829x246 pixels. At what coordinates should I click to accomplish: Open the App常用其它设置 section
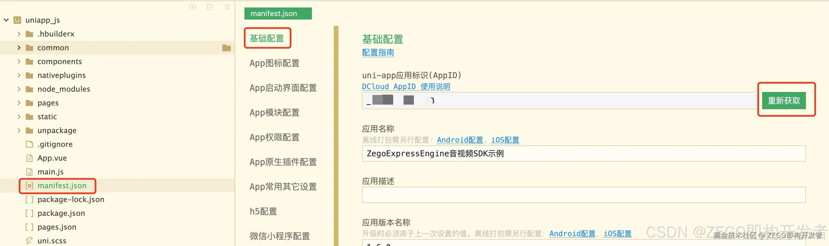pyautogui.click(x=283, y=187)
